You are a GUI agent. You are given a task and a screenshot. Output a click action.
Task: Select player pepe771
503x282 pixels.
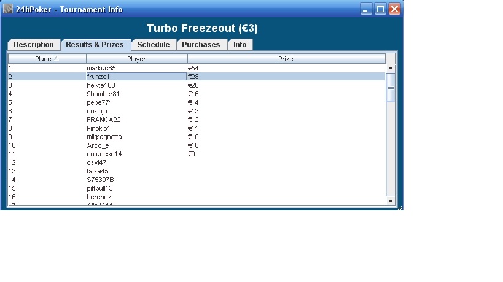tap(99, 102)
